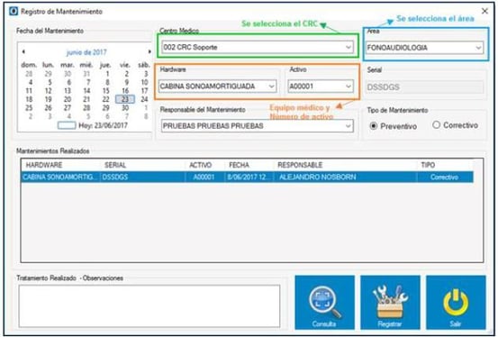
Task: Open the Hardware CABINA SONOAMORTIGUADA dropdown
Action: [217, 87]
